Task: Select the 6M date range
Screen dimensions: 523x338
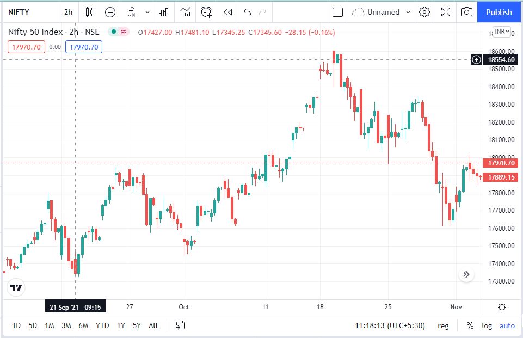Action: tap(83, 325)
